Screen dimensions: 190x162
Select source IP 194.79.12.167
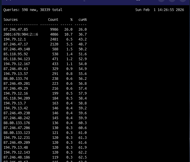(x=17, y=64)
